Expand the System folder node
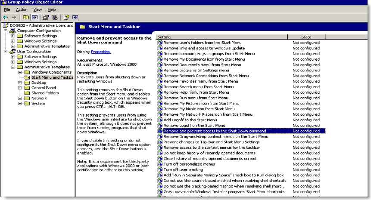The image size is (371, 200). click(20, 103)
